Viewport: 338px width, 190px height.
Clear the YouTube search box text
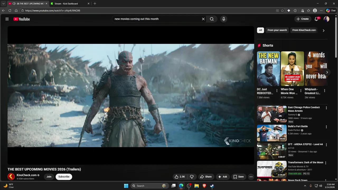point(203,19)
